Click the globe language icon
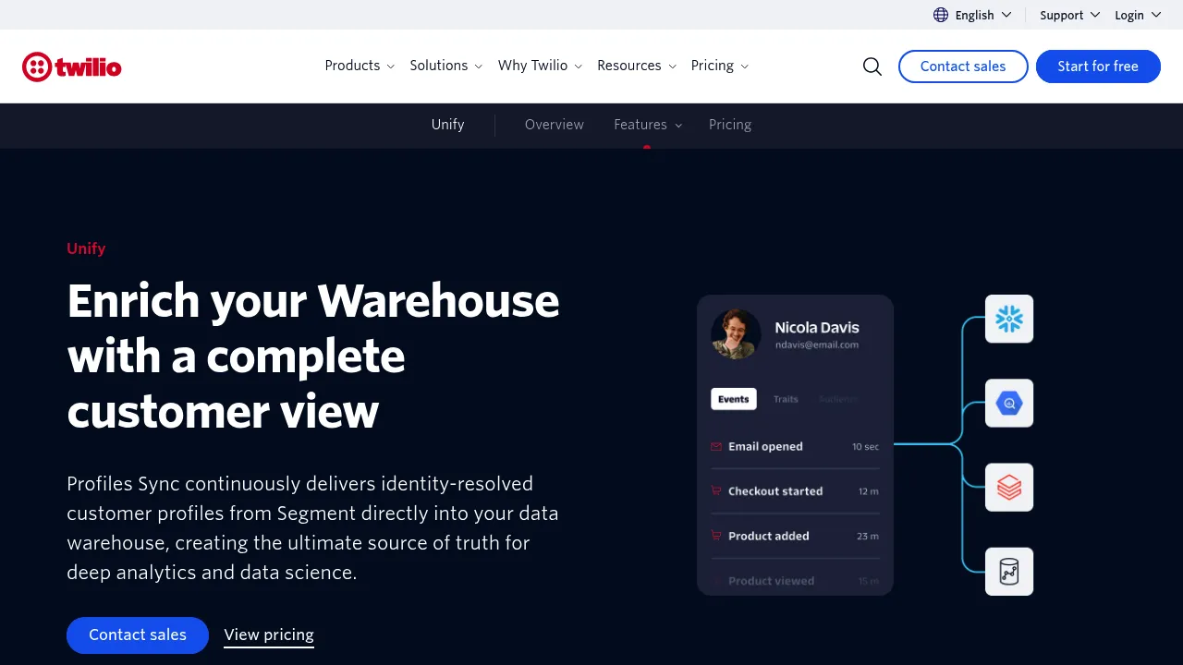Viewport: 1183px width, 665px height. tap(941, 15)
